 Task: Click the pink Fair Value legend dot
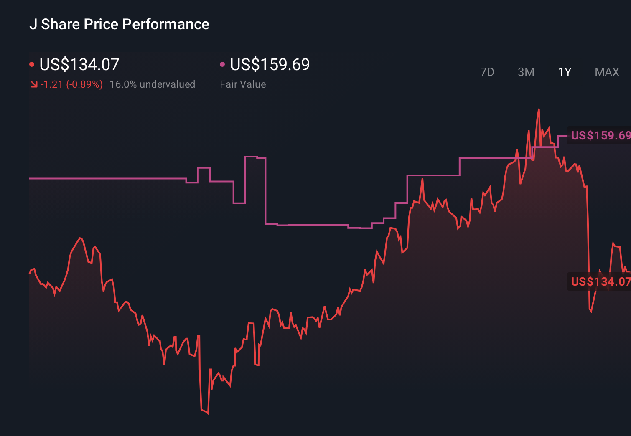tap(222, 64)
